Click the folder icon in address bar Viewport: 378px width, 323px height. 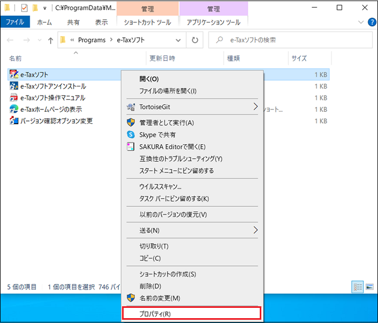(x=63, y=40)
